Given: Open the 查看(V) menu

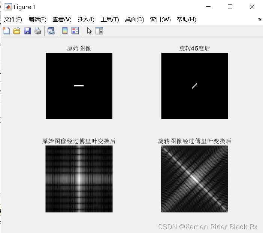Looking at the screenshot, I should pos(62,19).
